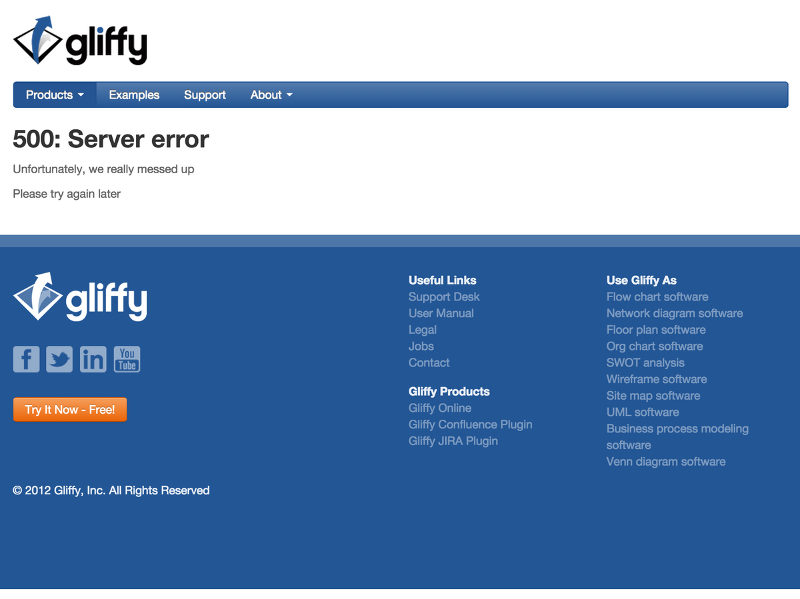Expand the Products dropdown menu

coord(55,95)
